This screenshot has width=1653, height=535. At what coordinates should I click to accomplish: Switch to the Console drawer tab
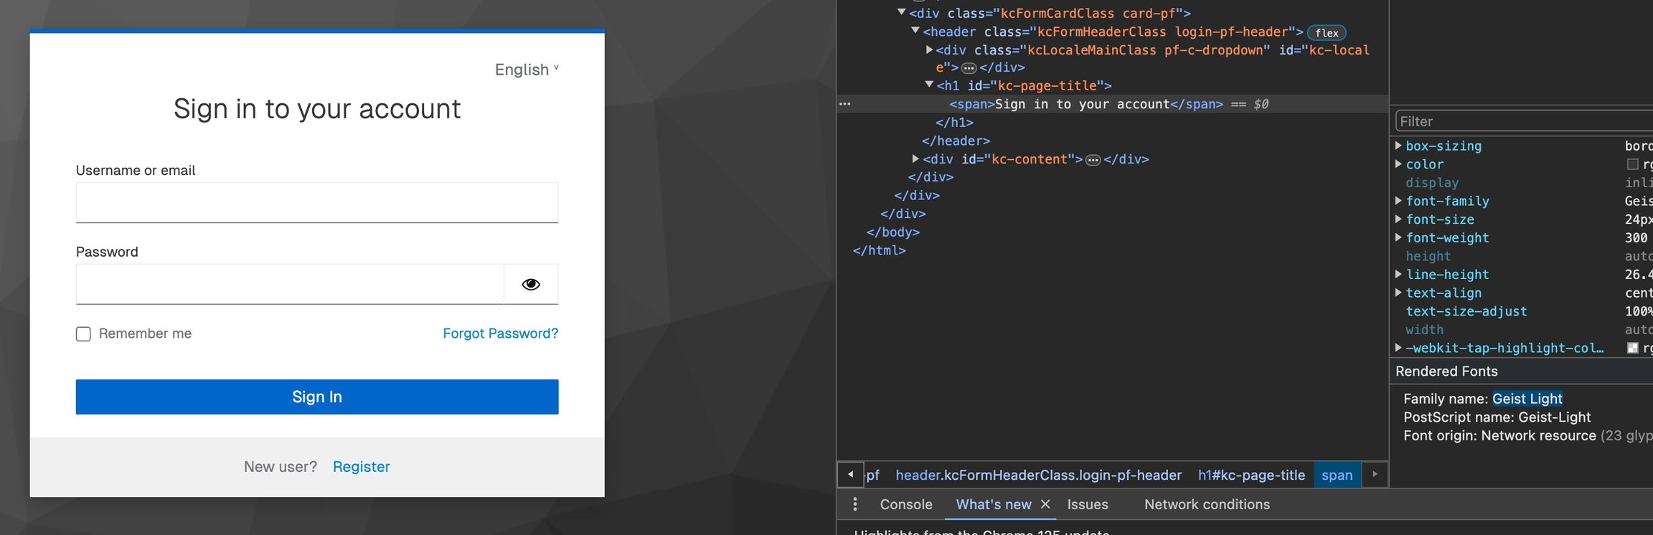[905, 504]
